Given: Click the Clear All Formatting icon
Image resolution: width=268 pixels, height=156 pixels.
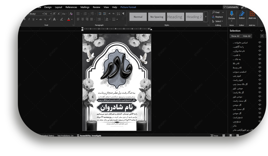Looking at the screenshot, I should pos(71,14).
